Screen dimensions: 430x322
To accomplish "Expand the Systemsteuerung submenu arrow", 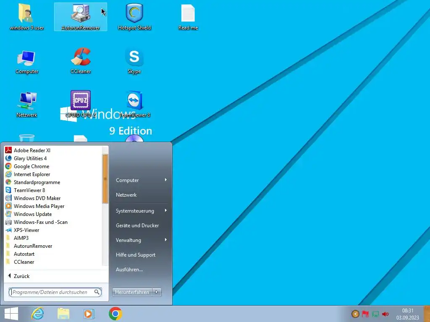I will 165,210.
